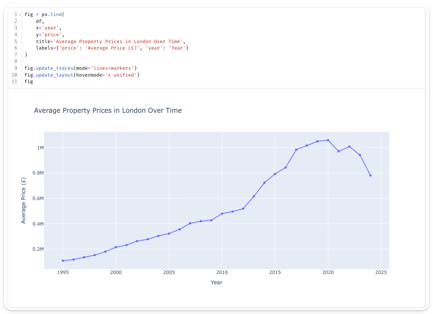Click the peak 2020 data point marker

coord(328,140)
